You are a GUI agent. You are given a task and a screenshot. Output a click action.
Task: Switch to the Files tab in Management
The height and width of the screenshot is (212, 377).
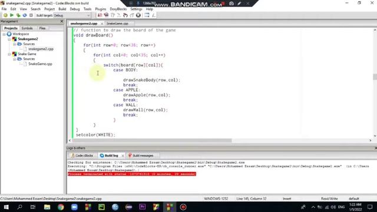pos(42,28)
